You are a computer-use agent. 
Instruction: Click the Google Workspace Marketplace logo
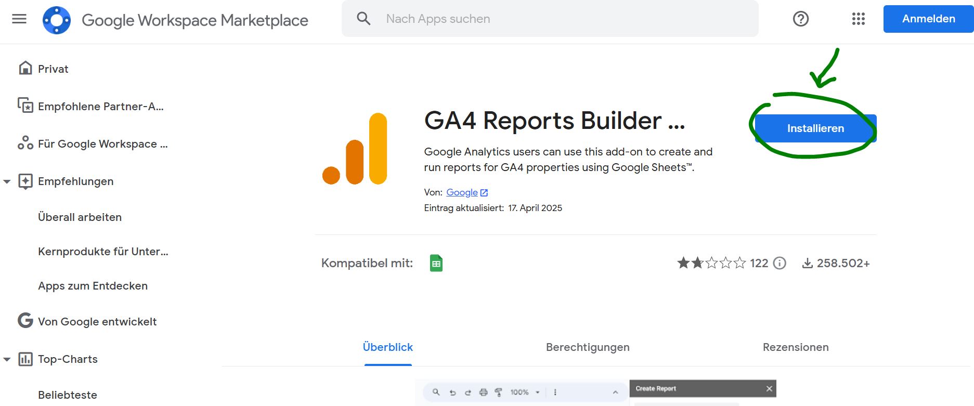tap(57, 20)
